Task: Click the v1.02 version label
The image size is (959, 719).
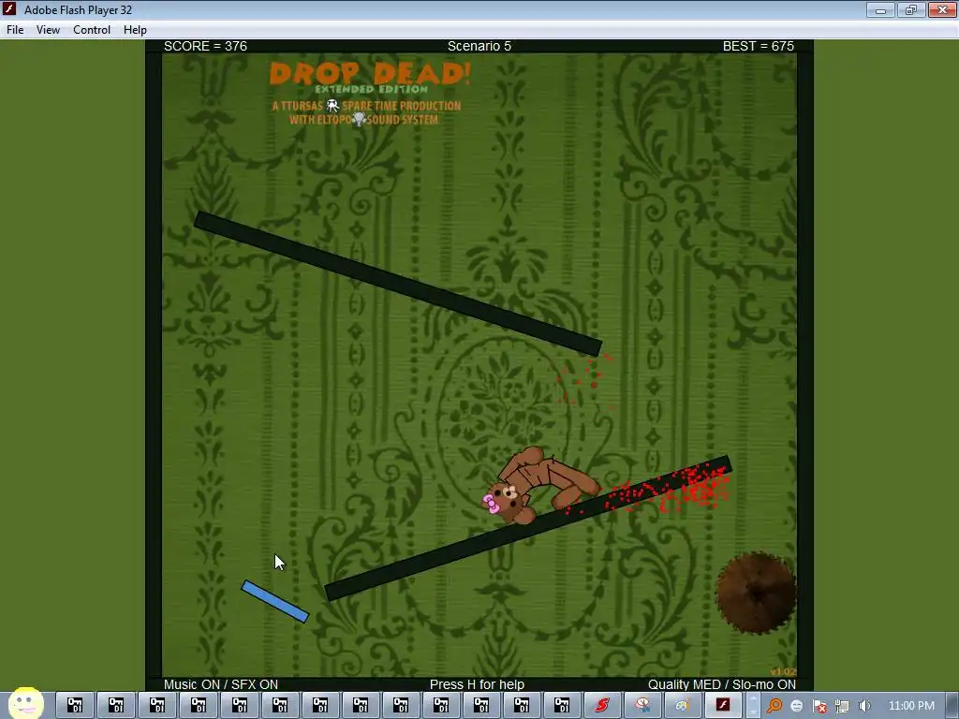Action: (x=783, y=671)
